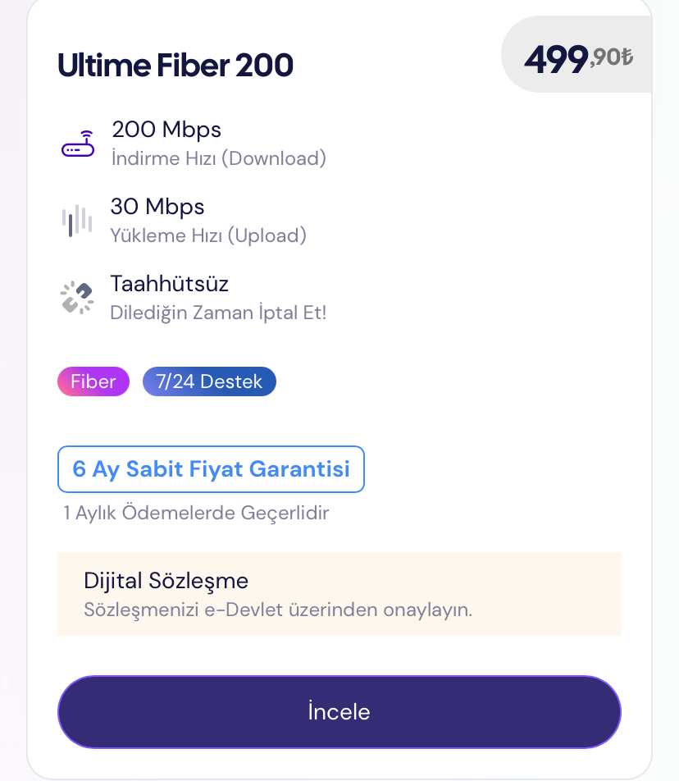The height and width of the screenshot is (781, 679).
Task: Click the e-Devlet contract approval note
Action: coord(278,610)
